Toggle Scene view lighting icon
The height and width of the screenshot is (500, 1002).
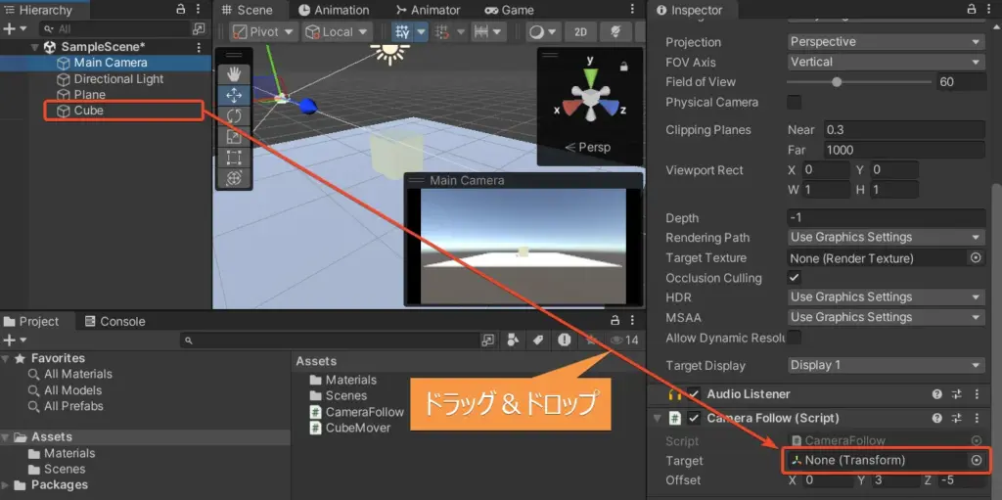coord(616,31)
